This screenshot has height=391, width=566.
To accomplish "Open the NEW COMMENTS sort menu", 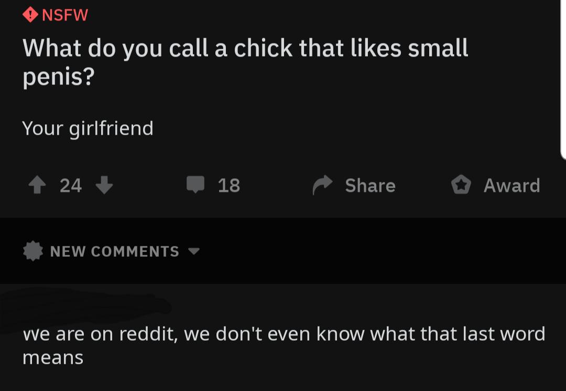I will (x=114, y=252).
